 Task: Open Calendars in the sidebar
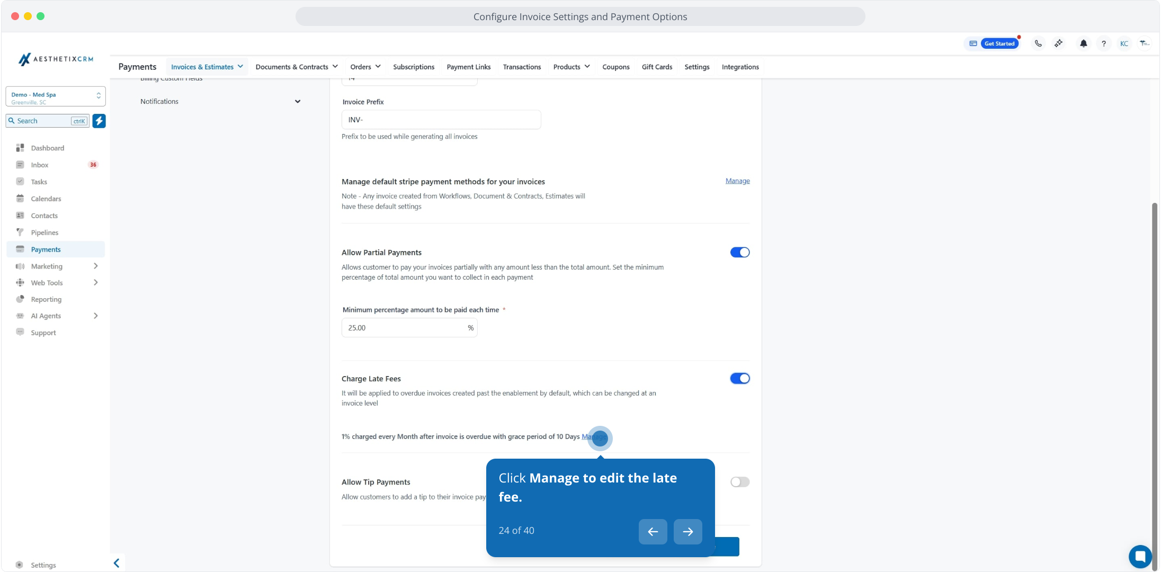point(46,199)
